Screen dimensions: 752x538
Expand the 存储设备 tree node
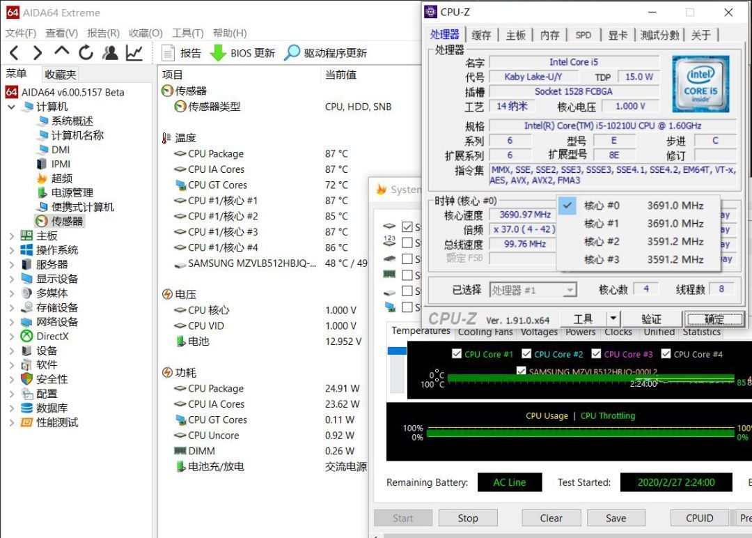[x=13, y=307]
